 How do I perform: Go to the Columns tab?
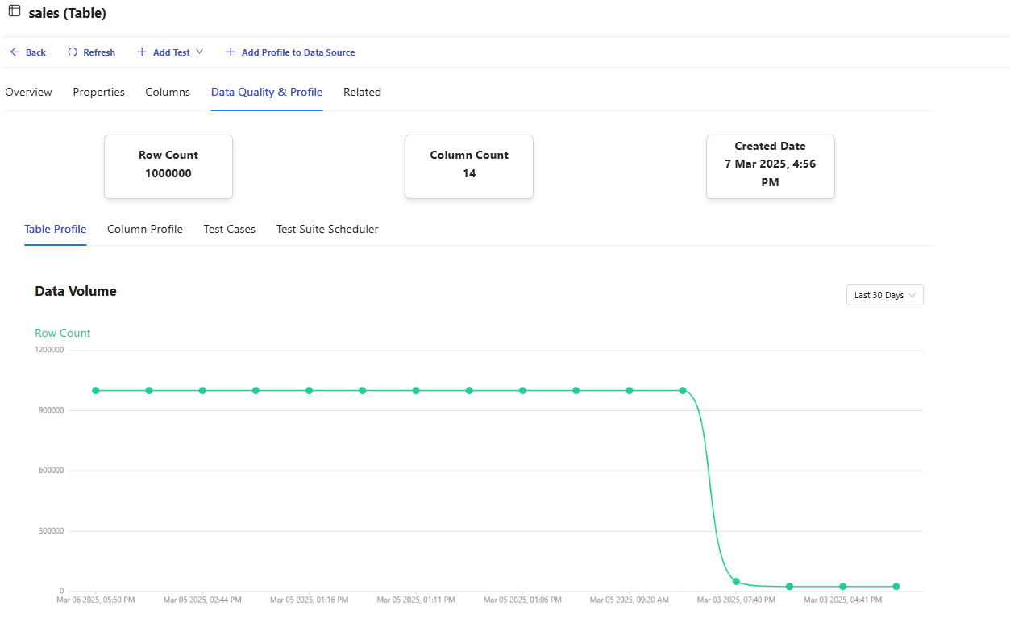[x=168, y=92]
